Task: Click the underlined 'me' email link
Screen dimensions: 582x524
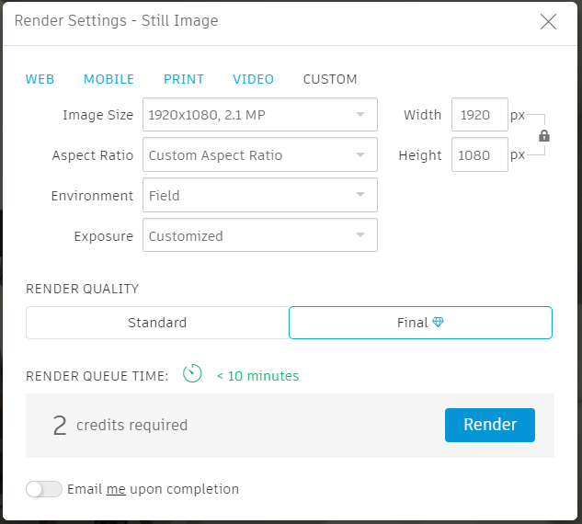Action: coord(116,489)
